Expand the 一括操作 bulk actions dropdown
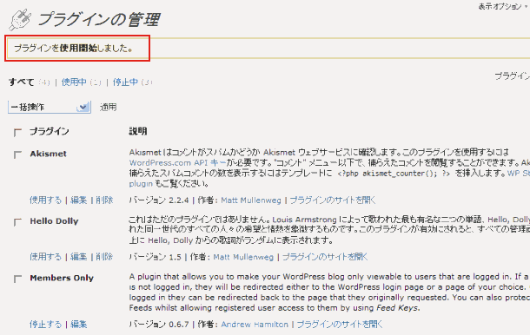 50,107
